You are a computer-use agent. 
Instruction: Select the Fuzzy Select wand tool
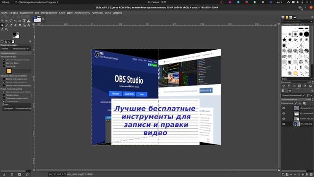[15, 21]
